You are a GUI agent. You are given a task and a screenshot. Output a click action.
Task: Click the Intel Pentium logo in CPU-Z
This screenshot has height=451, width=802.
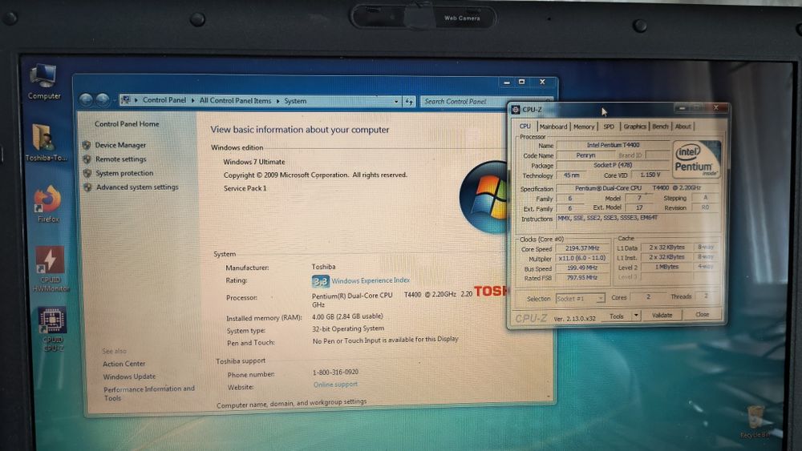(x=696, y=159)
